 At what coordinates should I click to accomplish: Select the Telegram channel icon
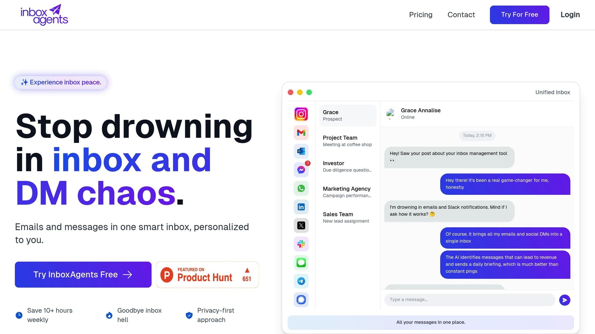301,281
